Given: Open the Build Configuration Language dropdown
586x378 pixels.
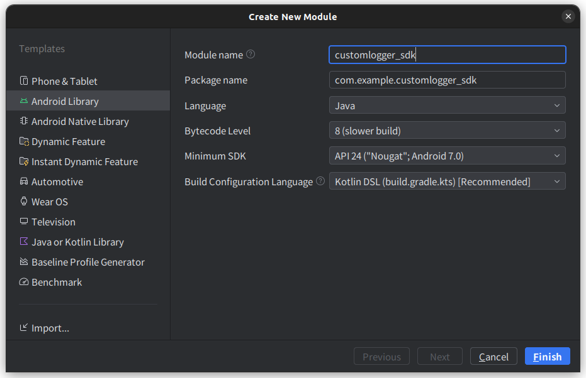Looking at the screenshot, I should (556, 181).
